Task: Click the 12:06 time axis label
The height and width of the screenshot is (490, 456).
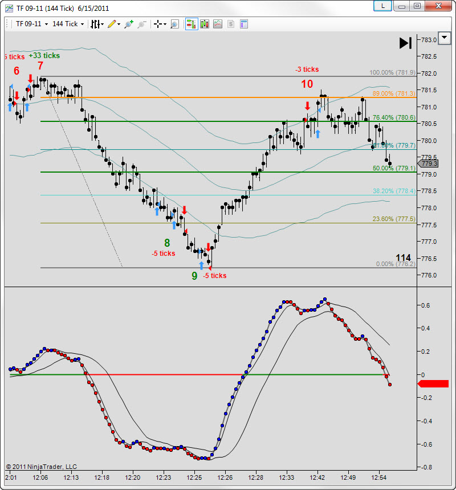Action: (40, 477)
